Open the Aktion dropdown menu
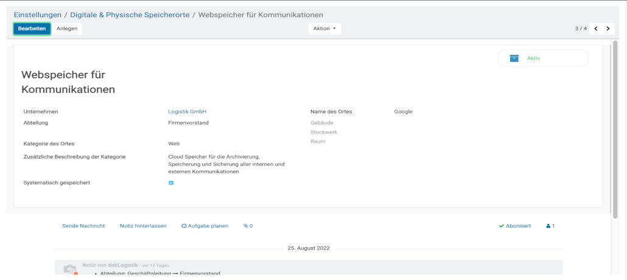 coord(324,29)
